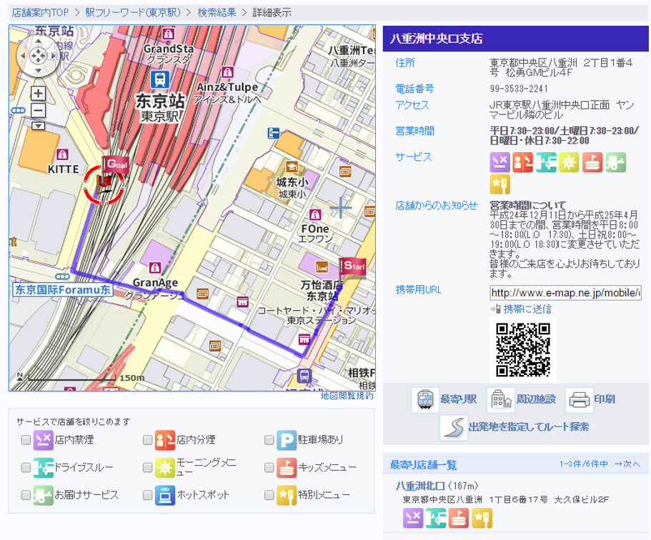Select the Tokyo Station train icon on map

(160, 79)
